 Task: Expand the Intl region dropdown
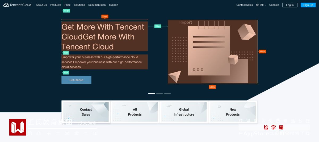pyautogui.click(x=263, y=5)
